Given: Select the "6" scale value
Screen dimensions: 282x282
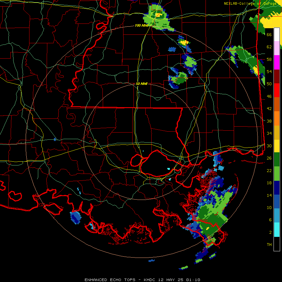Looking at the screenshot, I should click(270, 220).
